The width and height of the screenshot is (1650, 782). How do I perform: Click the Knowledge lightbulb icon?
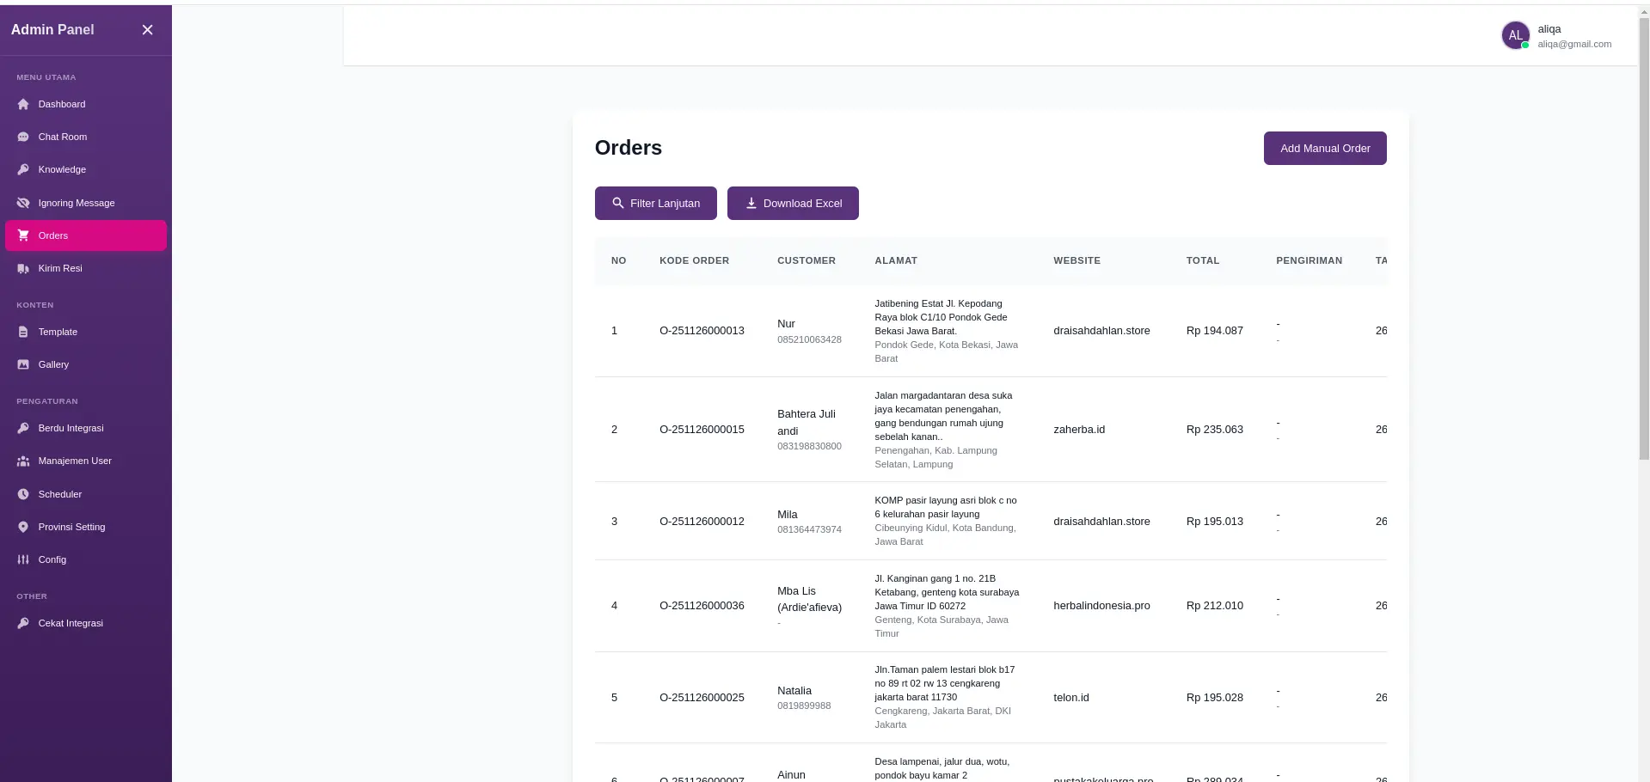click(22, 169)
